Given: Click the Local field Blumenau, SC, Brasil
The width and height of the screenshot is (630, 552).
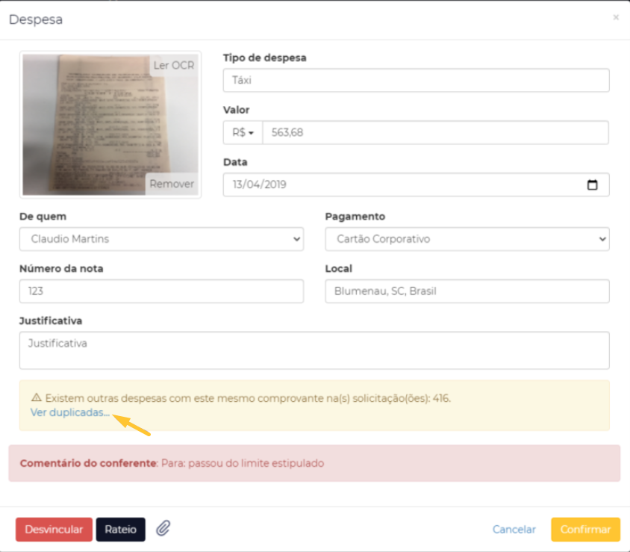Looking at the screenshot, I should (x=467, y=291).
